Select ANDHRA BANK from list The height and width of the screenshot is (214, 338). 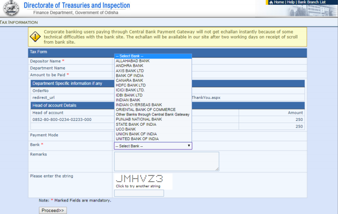point(153,66)
